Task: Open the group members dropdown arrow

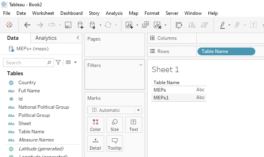Action: coord(245,25)
